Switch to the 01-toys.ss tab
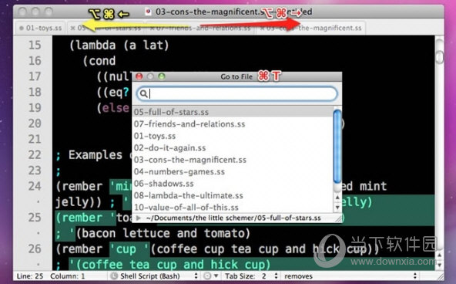456x284 pixels. click(41, 28)
